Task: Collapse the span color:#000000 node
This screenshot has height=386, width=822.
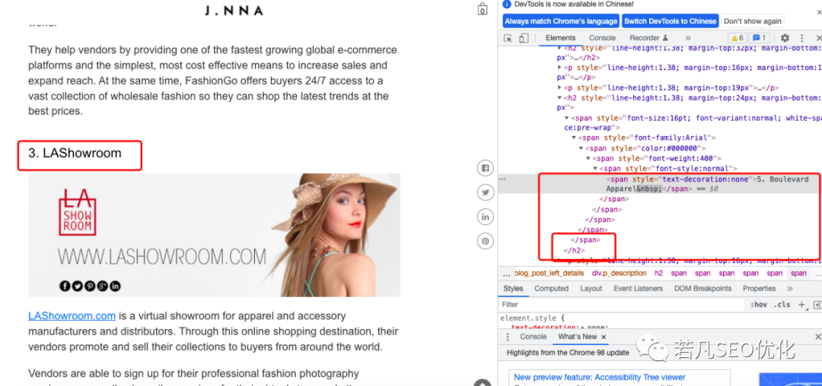Action: 581,148
